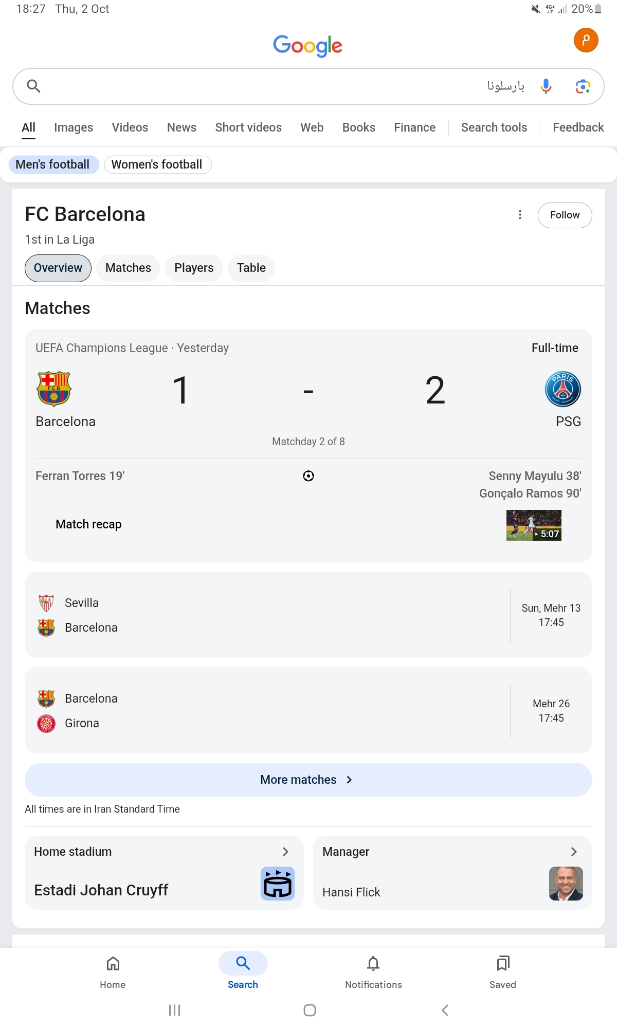Click the magnifier icon in search bar

pyautogui.click(x=33, y=86)
